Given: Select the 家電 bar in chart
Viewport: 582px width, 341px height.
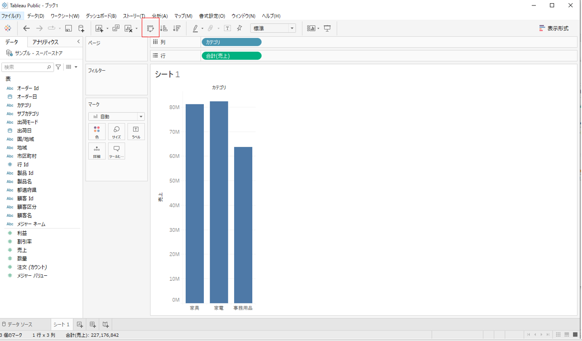Looking at the screenshot, I should 219,202.
